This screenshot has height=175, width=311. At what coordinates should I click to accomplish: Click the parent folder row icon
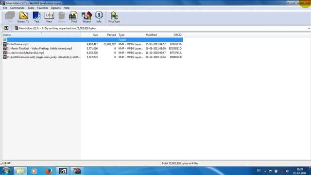pyautogui.click(x=5, y=40)
